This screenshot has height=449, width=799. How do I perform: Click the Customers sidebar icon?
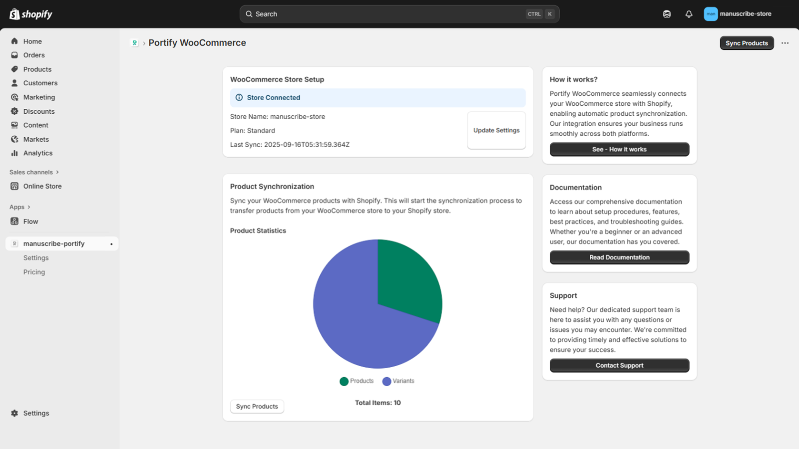(15, 83)
